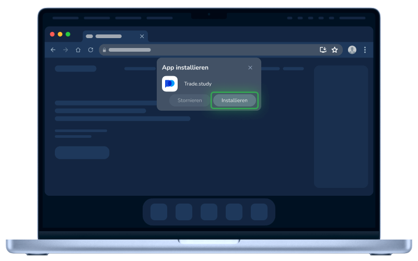Click the browser back arrow
Image resolution: width=418 pixels, height=261 pixels.
(x=53, y=50)
